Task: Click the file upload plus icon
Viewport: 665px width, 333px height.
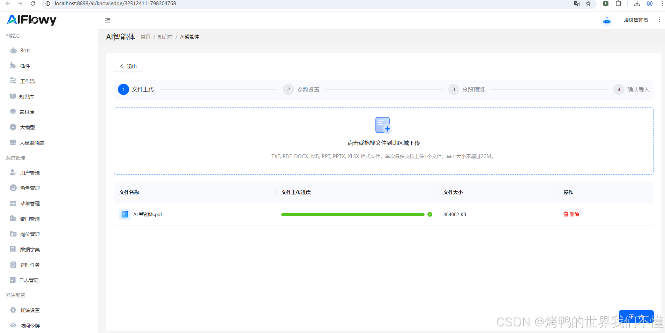Action: click(383, 125)
